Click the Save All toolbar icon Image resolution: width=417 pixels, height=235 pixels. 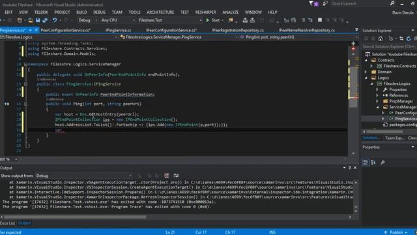[45, 20]
